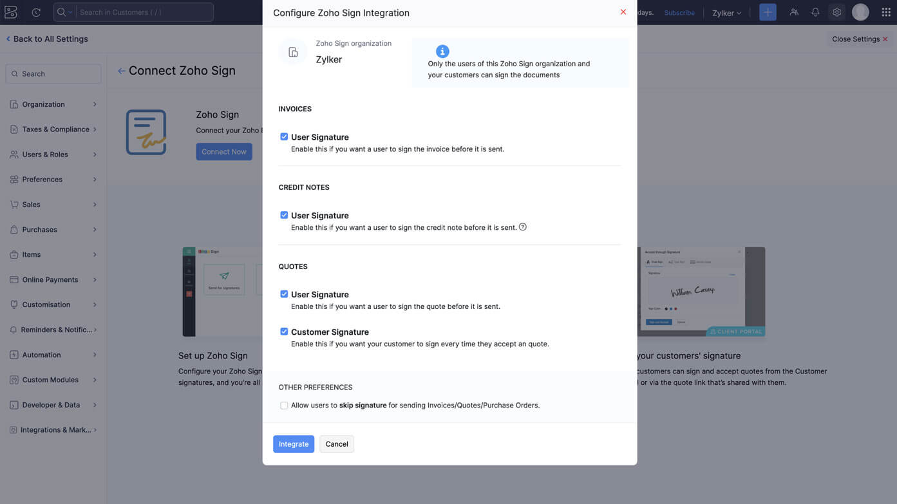Open Integrations & Marketplace settings menu
The image size is (897, 504).
(53, 430)
